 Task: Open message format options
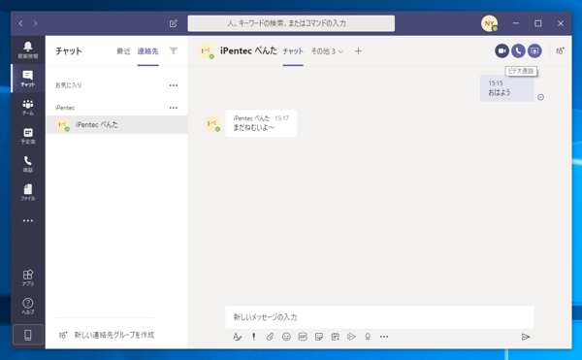coord(238,337)
